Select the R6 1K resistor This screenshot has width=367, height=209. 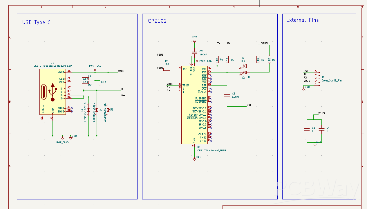point(258,59)
